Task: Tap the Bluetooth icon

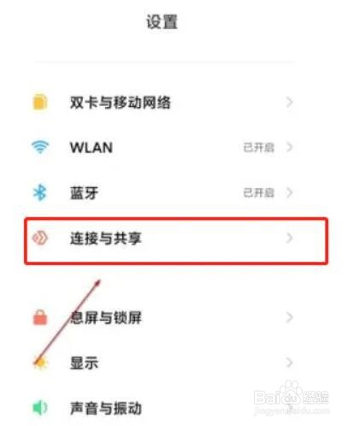Action: coord(40,192)
